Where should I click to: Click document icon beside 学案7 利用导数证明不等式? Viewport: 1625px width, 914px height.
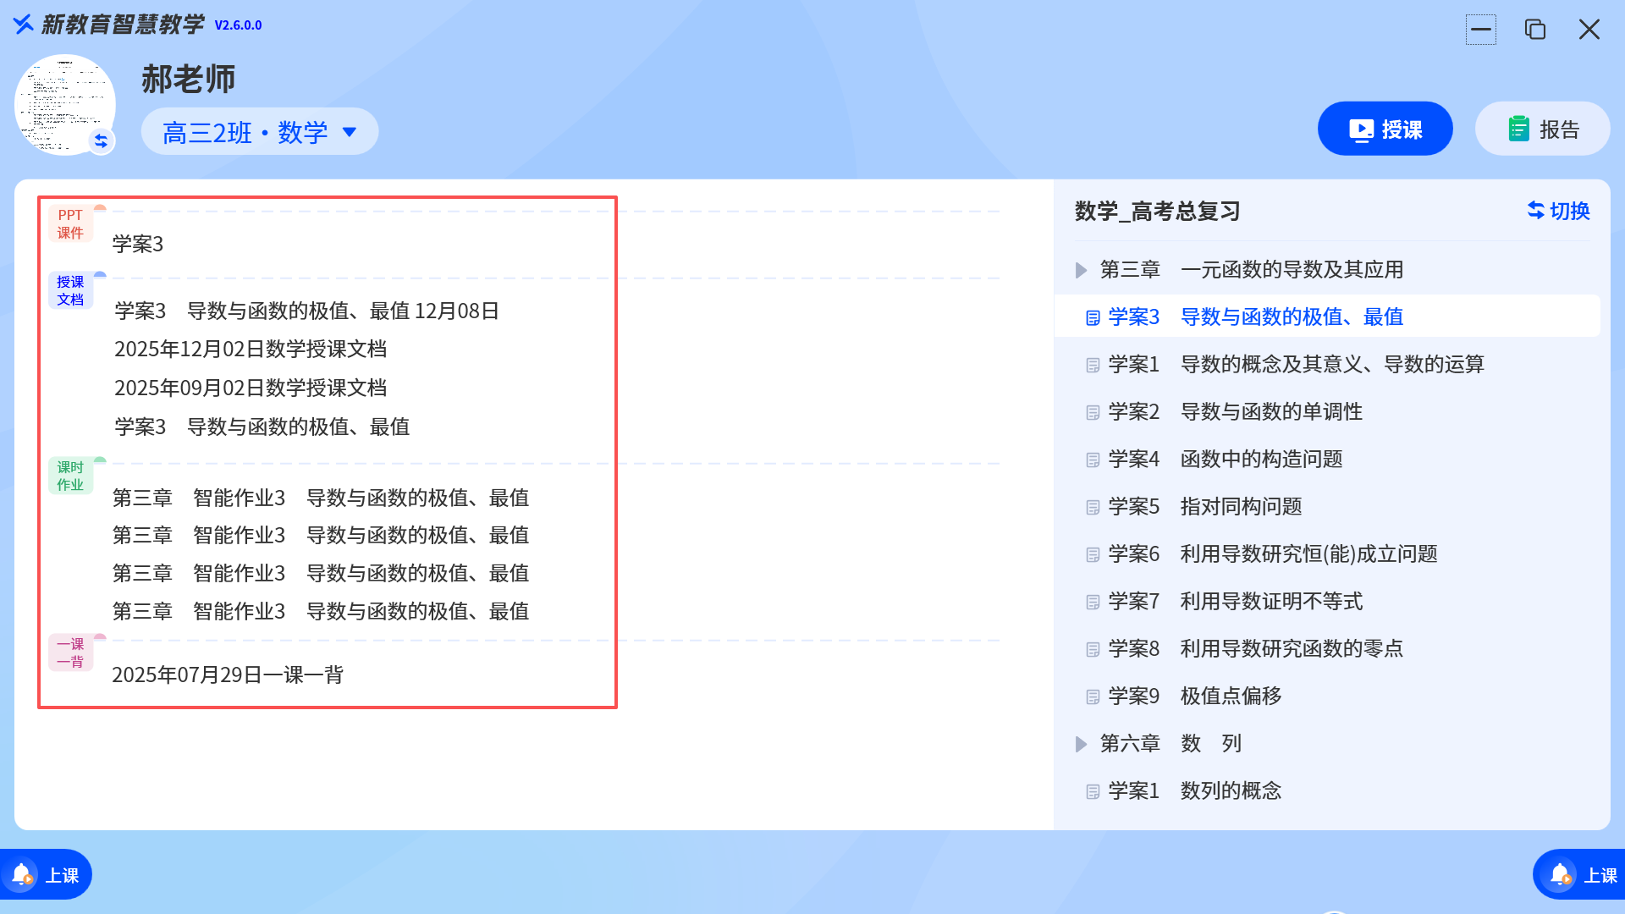tap(1093, 602)
